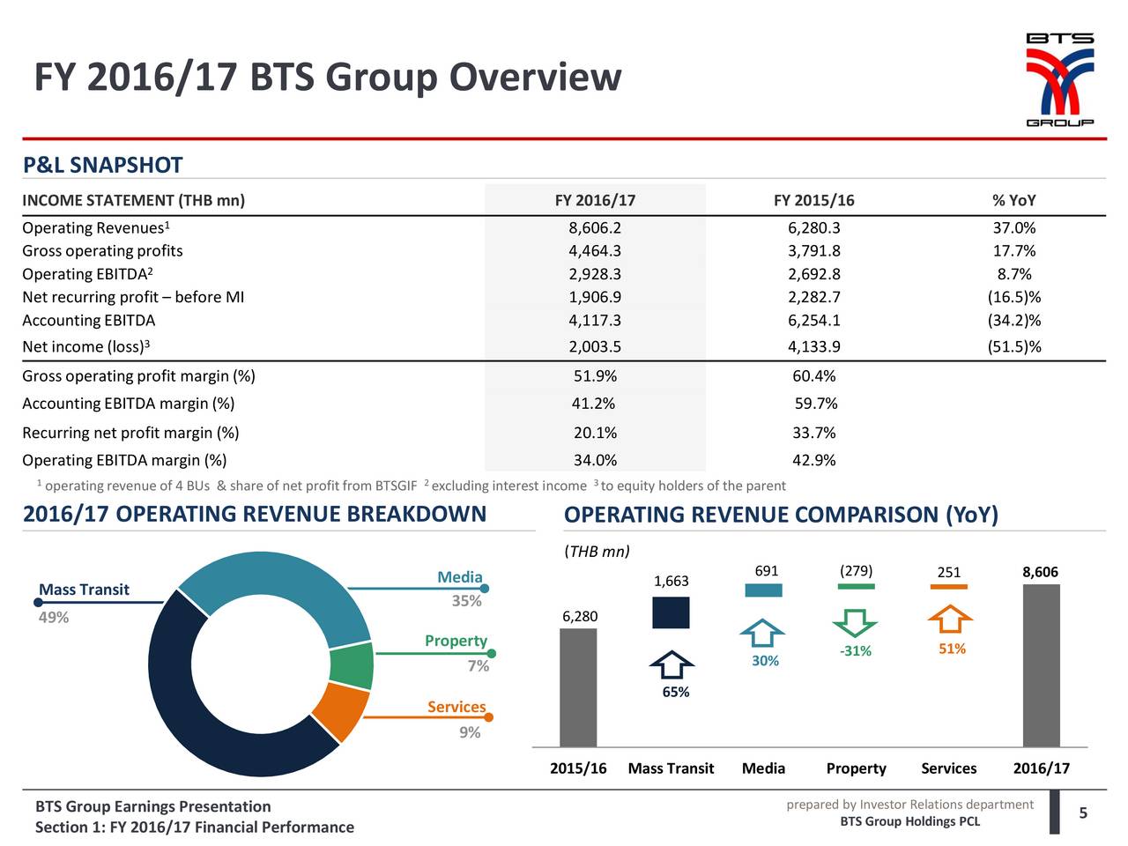Viewport: 1128px width, 846px height.
Task: Click the 37.0% YoY cell
Action: click(x=1014, y=228)
